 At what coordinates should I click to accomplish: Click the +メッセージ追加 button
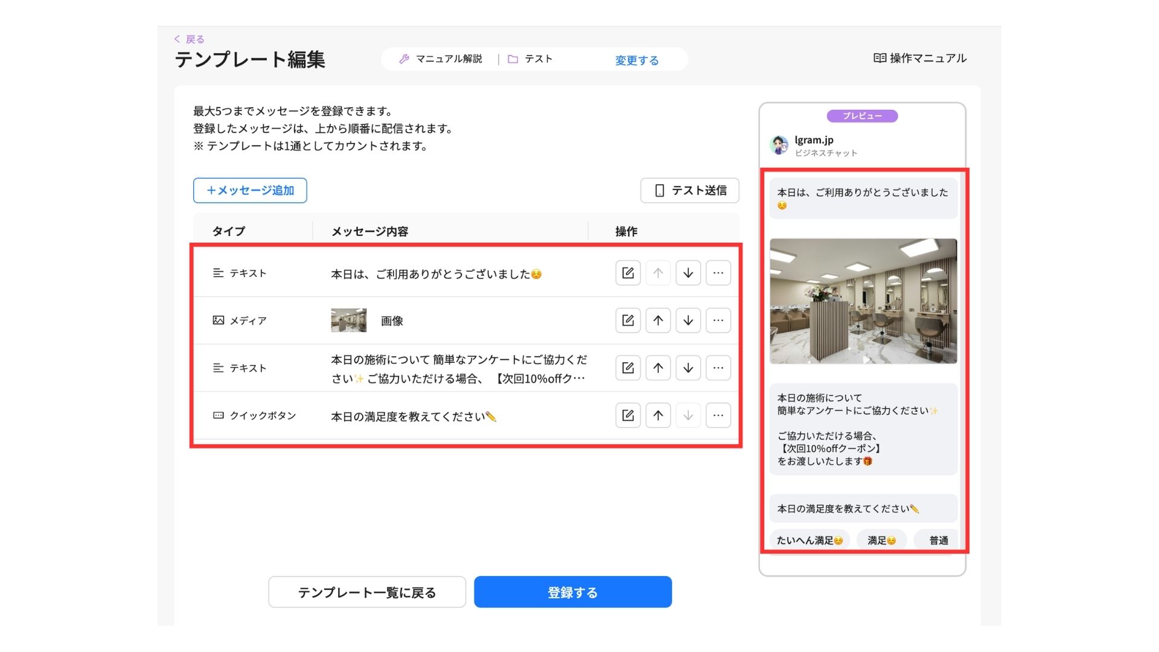point(250,190)
